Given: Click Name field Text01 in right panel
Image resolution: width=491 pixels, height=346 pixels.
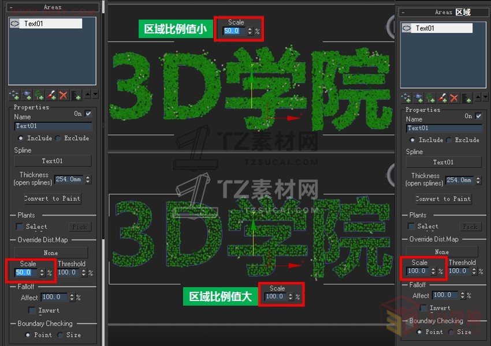Looking at the screenshot, I should (444, 128).
